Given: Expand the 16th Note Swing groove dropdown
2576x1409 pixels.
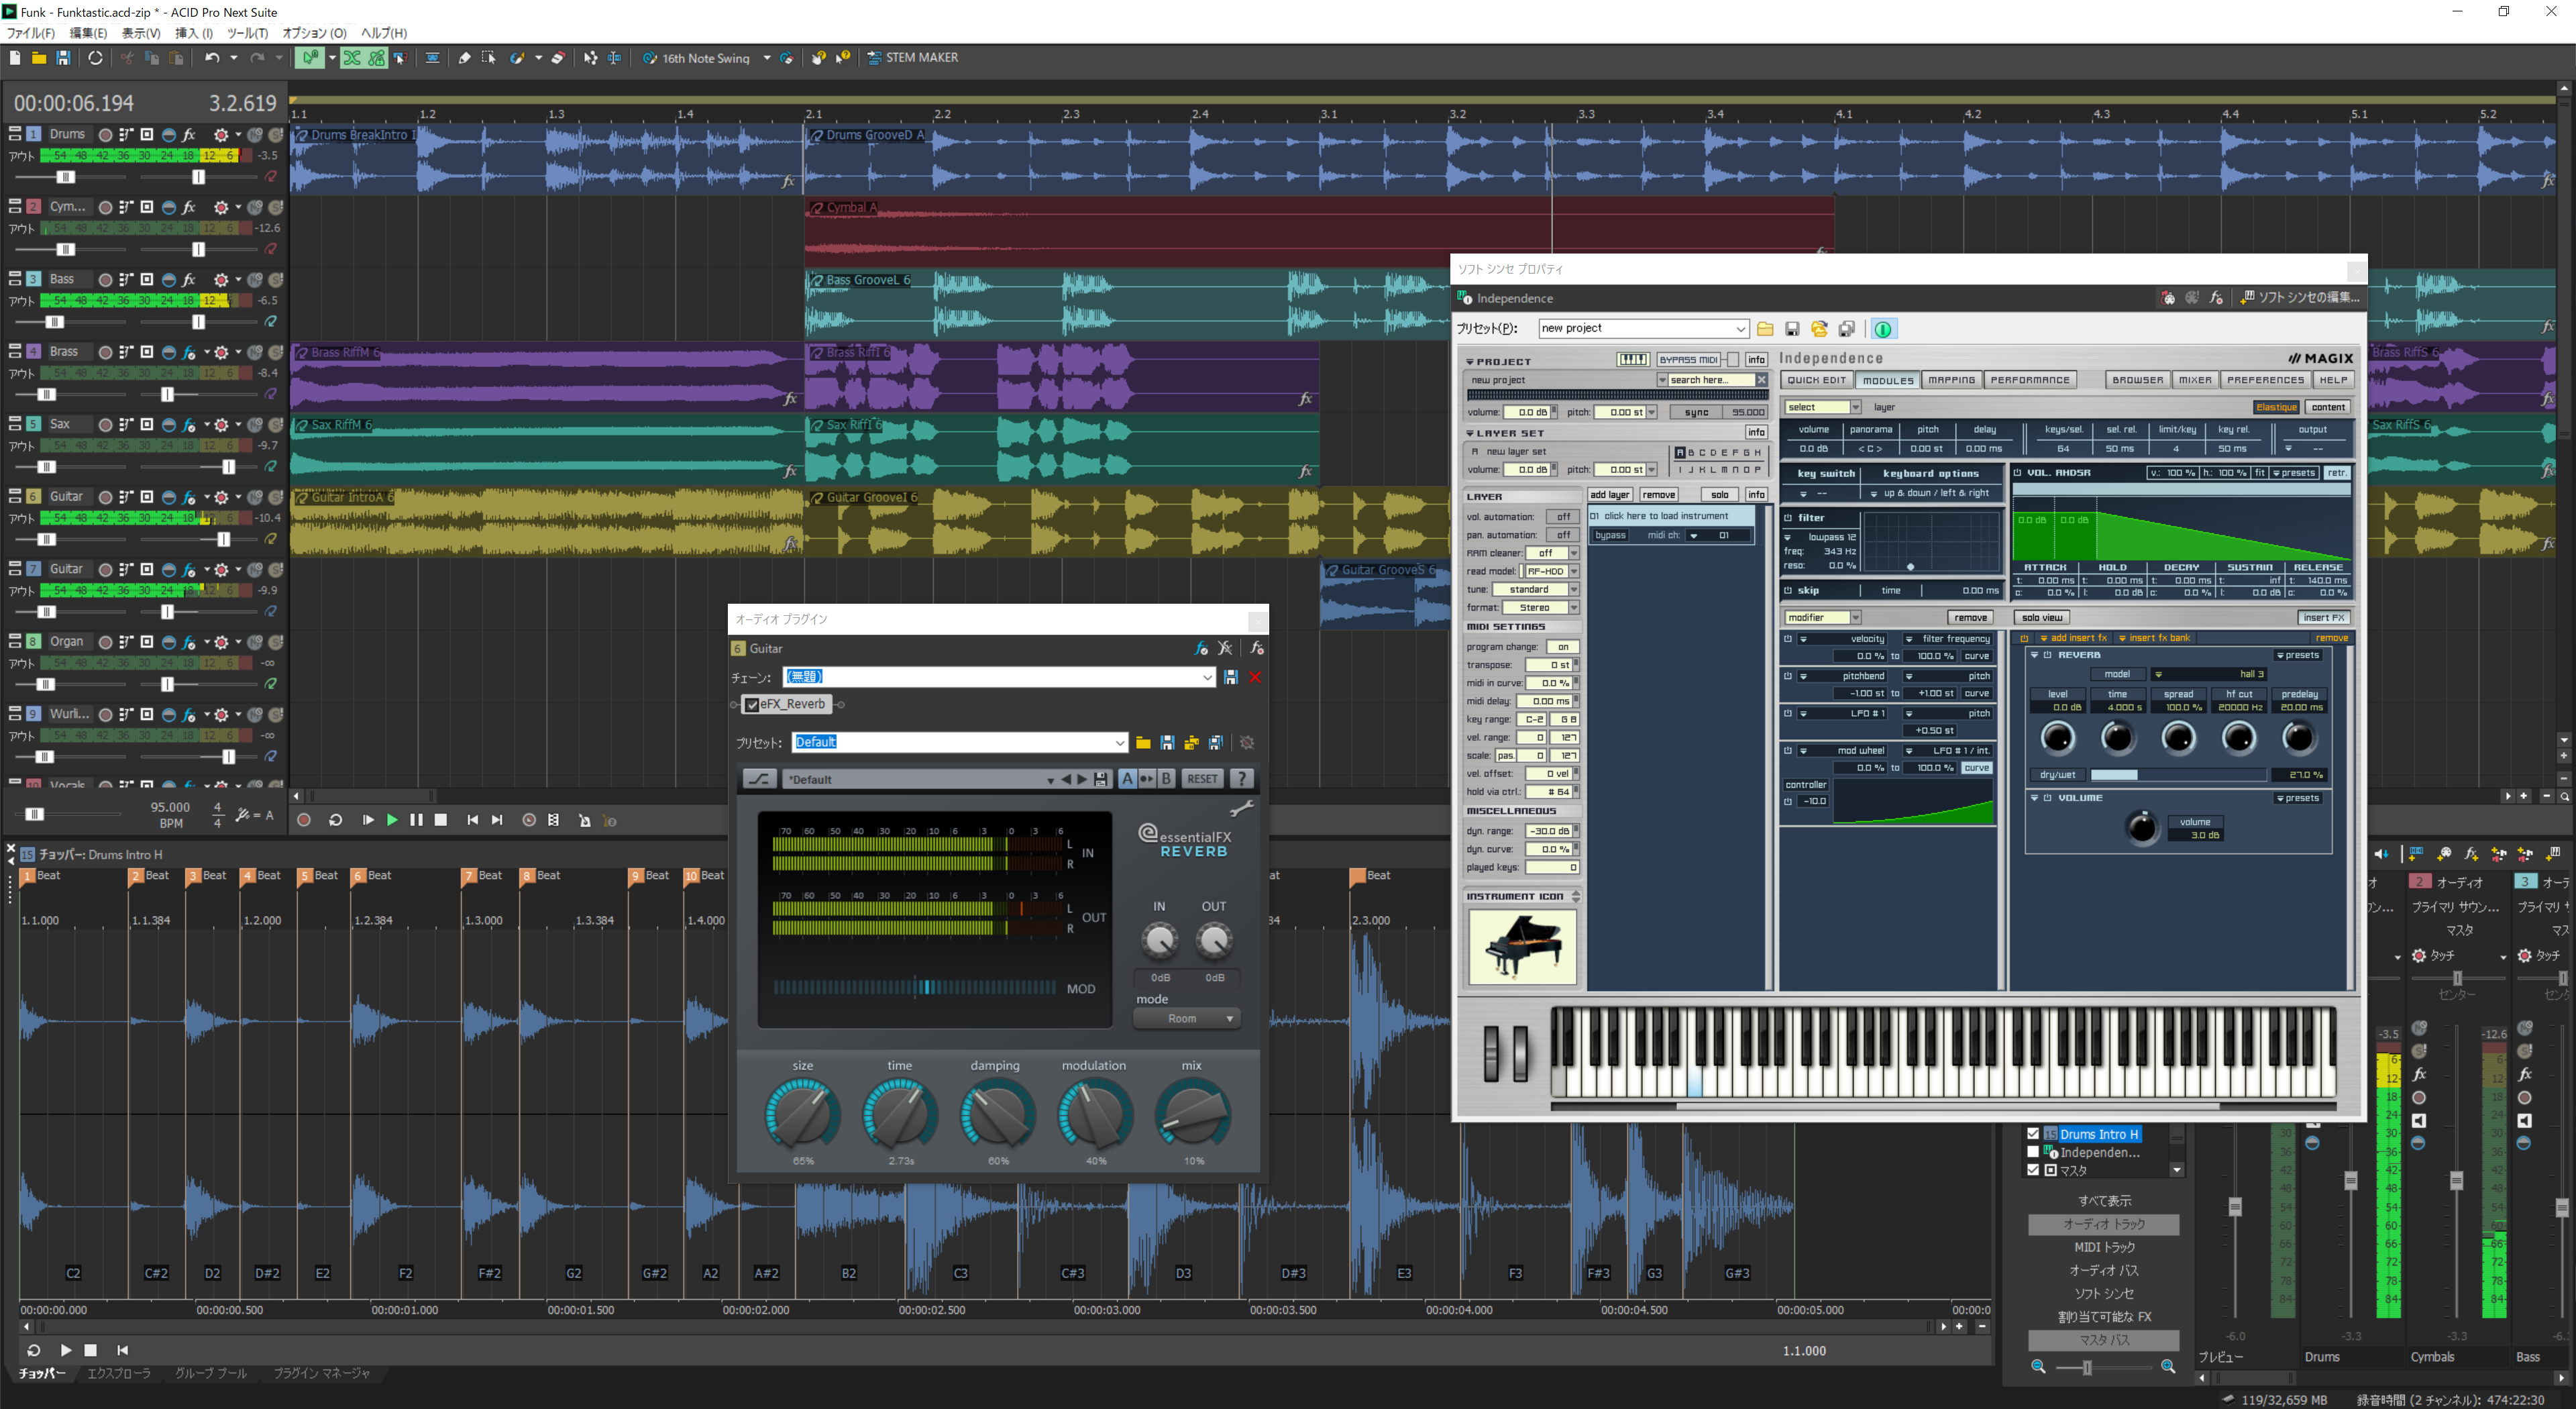Looking at the screenshot, I should click(x=767, y=58).
